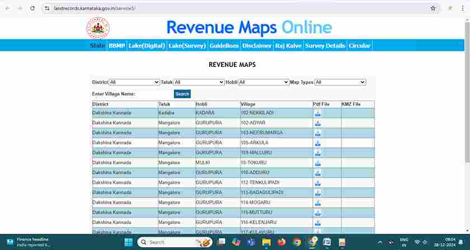Bookmark this page with star icon
Viewport: 470px width, 250px height.
pos(433,8)
